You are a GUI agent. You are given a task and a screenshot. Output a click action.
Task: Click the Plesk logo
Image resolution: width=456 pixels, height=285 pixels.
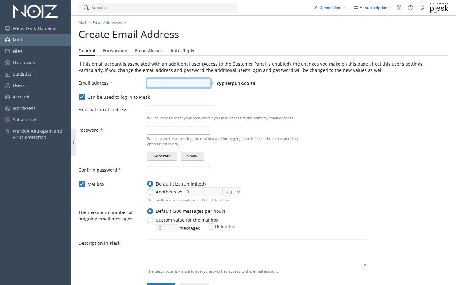[439, 8]
